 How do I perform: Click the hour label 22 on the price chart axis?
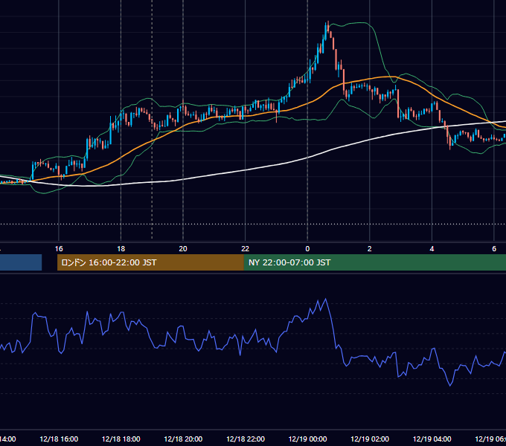tap(246, 249)
